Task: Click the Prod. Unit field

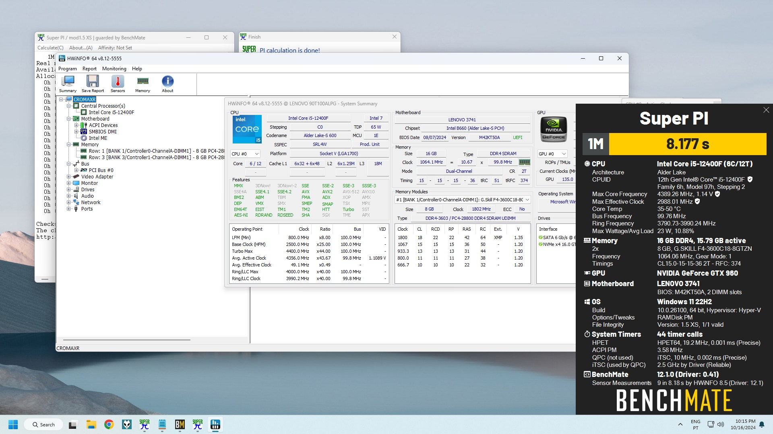Action: tap(370, 144)
